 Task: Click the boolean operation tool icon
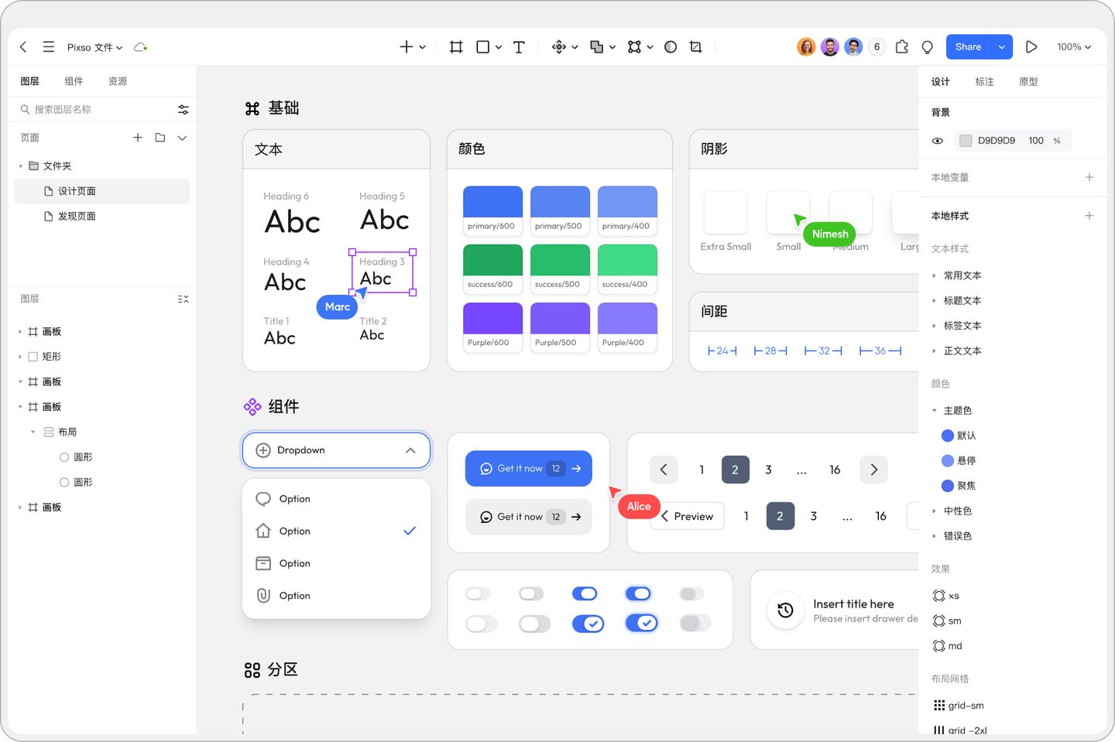point(596,47)
